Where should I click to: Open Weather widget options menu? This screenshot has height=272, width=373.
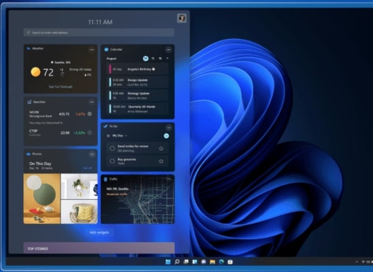tap(92, 50)
